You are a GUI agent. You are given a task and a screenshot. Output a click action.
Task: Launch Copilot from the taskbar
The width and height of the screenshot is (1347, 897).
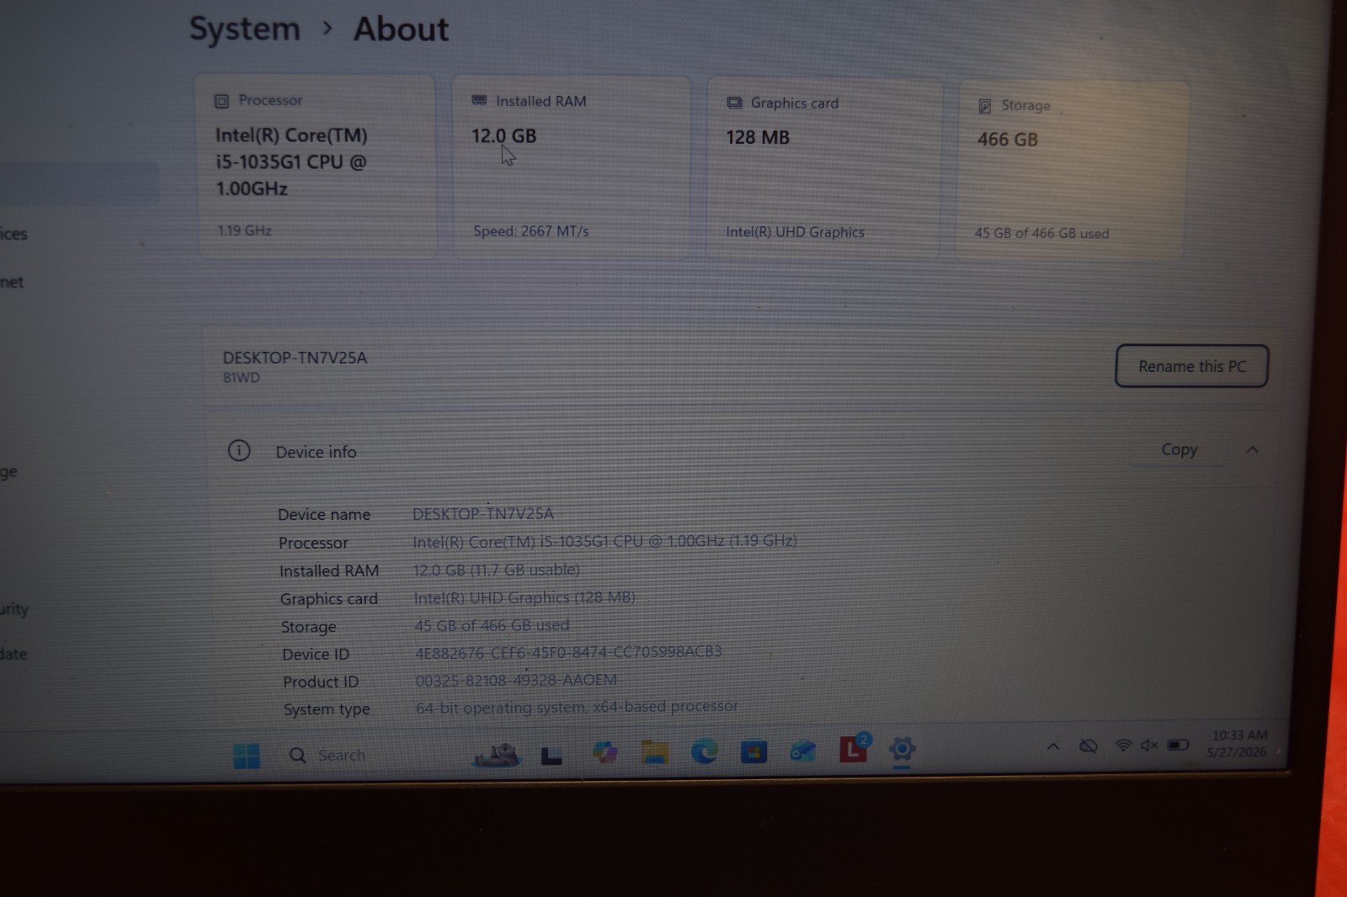pos(604,751)
